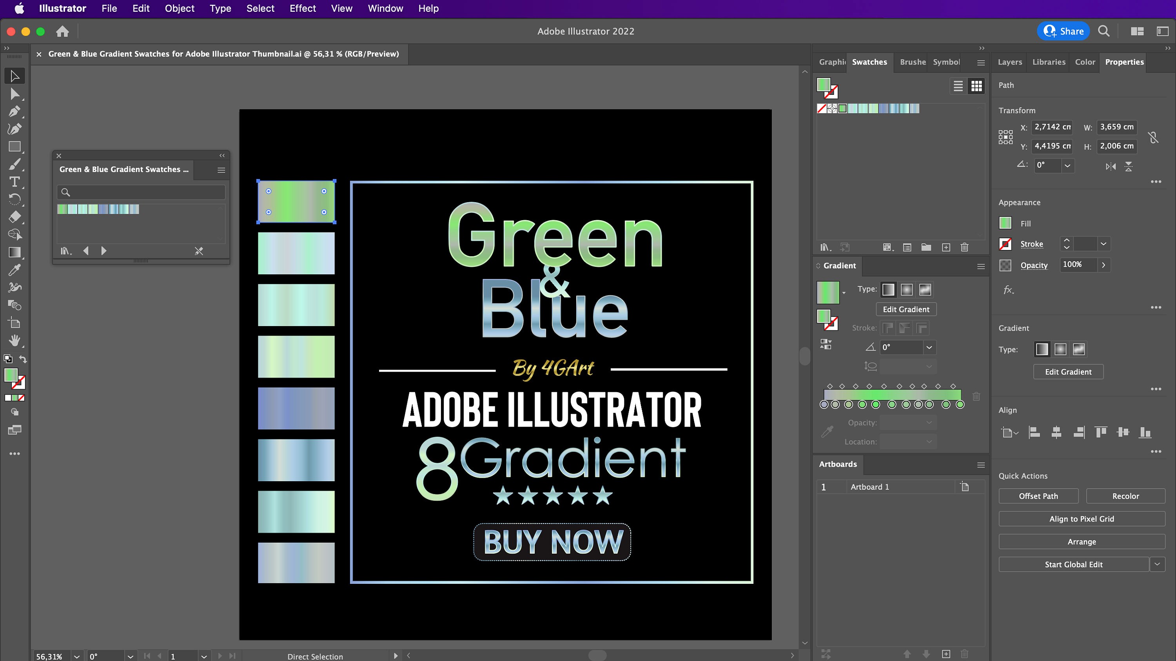
Task: Open the gradient fill thumbnail dropdown
Action: 844,293
